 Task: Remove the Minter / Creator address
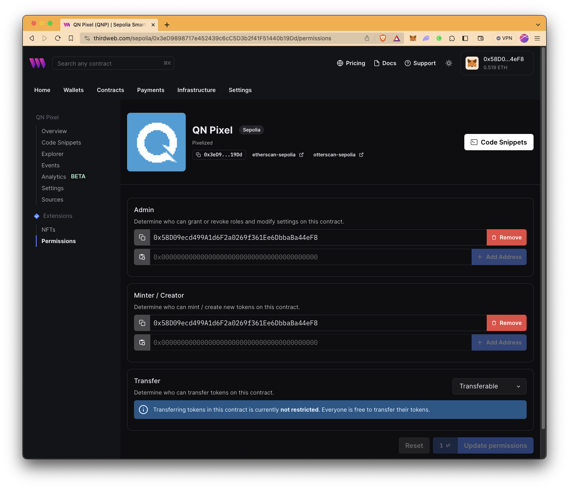pos(507,323)
